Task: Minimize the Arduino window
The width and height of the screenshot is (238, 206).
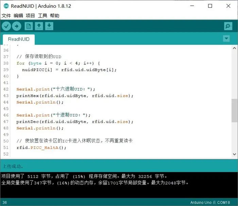Action: click(192, 6)
